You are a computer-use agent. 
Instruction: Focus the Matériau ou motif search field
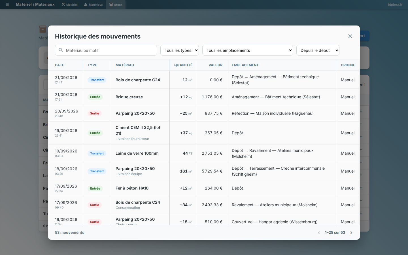click(x=106, y=50)
